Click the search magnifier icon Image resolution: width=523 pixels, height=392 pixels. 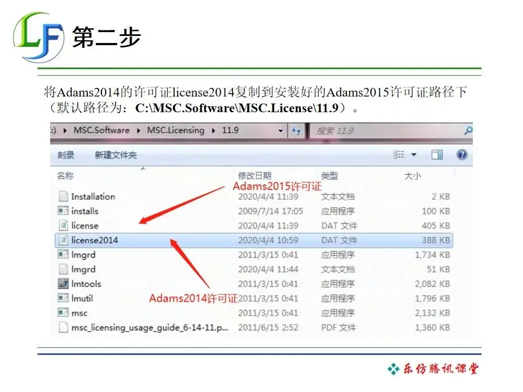468,131
